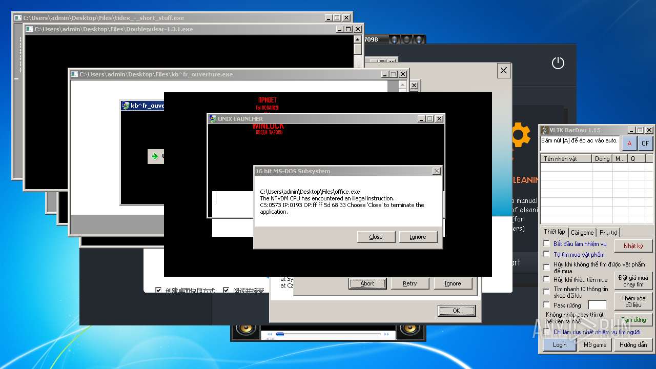Screen dimensions: 656x369
Task: Click the Hướng dẫn button
Action: (x=633, y=345)
